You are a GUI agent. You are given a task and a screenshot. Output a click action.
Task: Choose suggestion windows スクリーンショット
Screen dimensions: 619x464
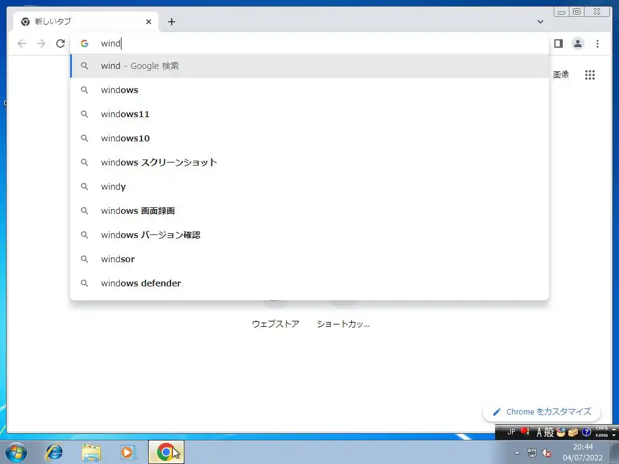coord(310,162)
